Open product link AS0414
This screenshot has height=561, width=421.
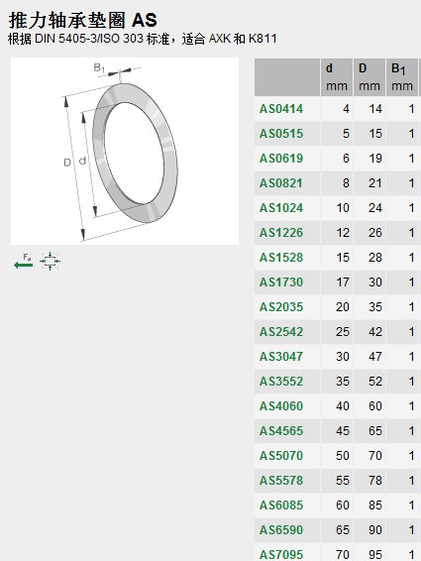(x=281, y=109)
